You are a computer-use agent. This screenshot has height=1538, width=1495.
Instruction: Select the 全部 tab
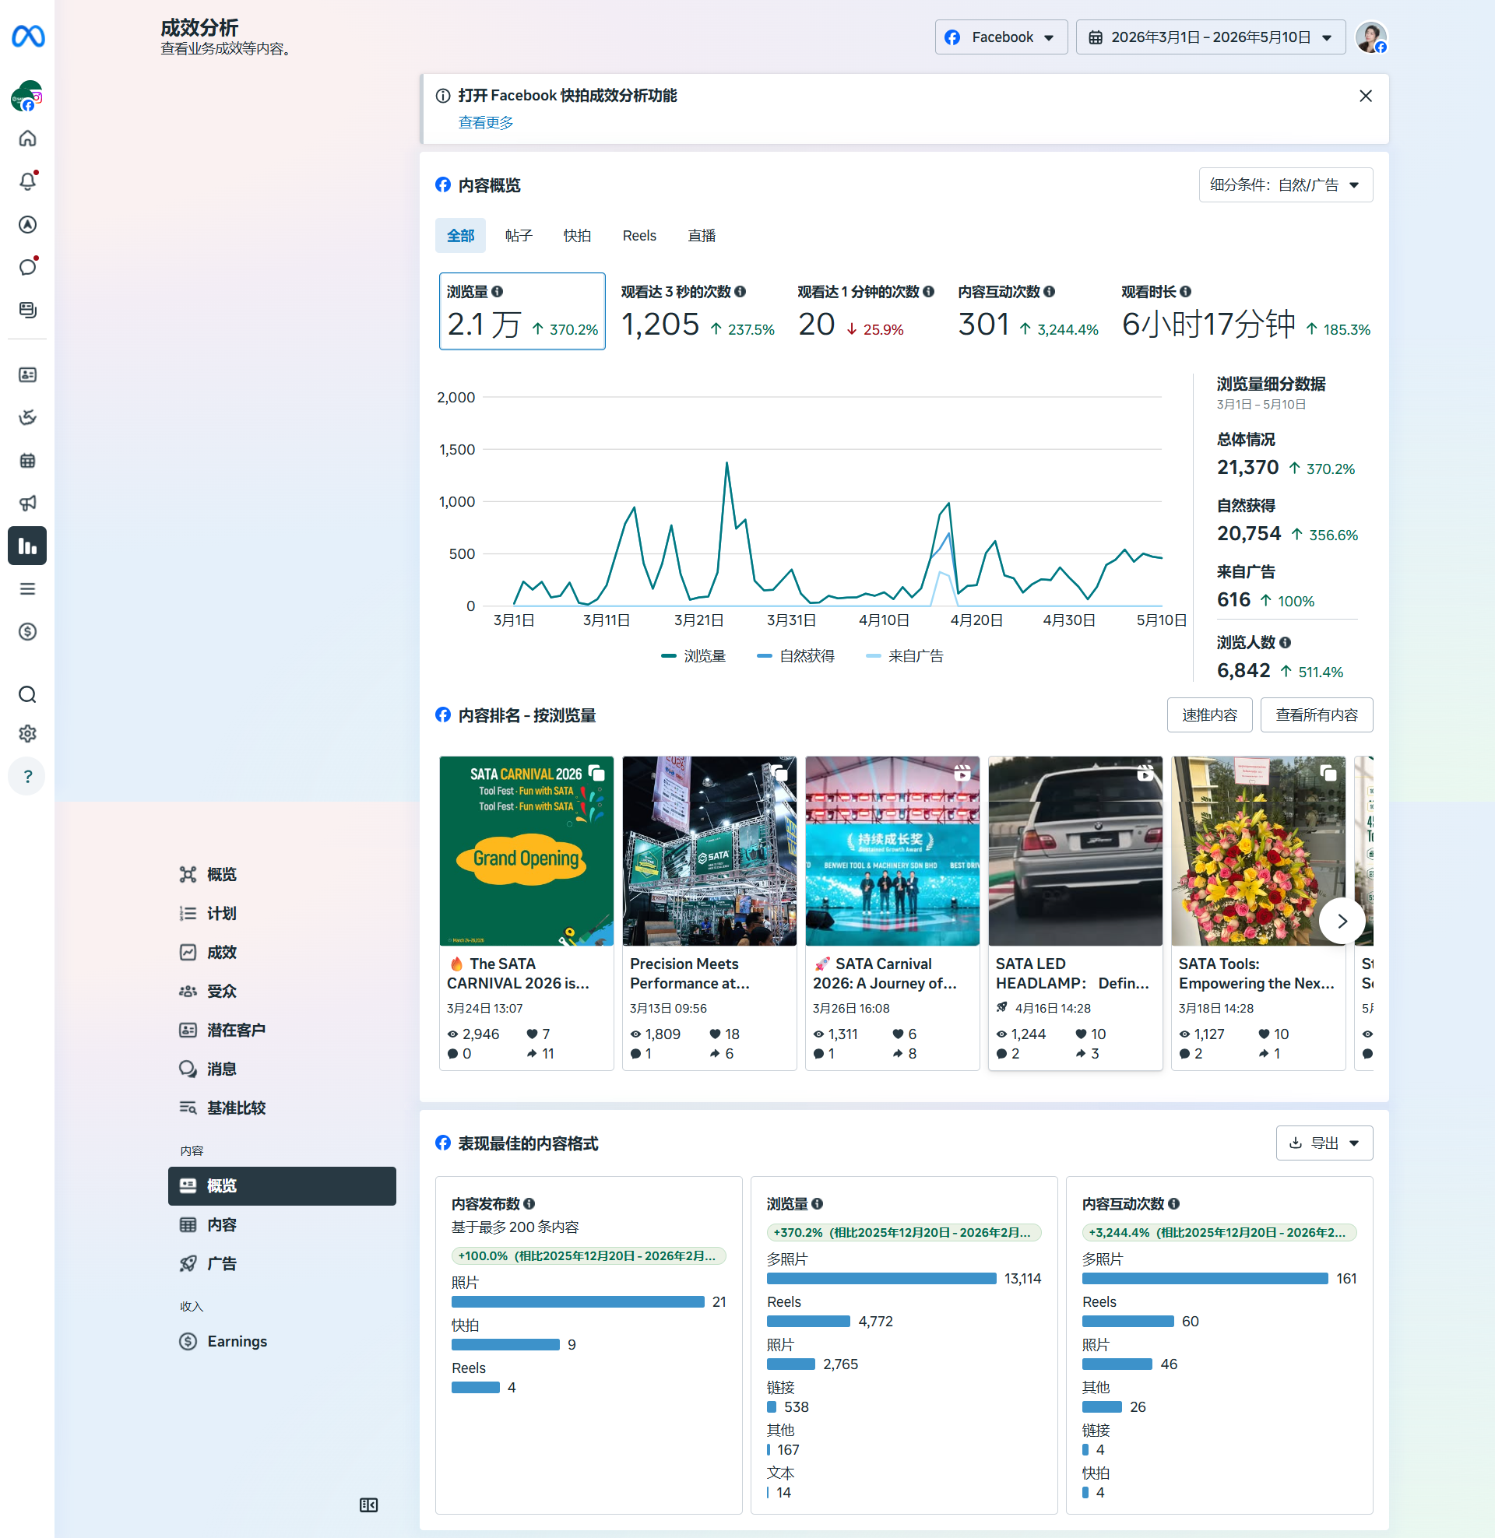pyautogui.click(x=460, y=235)
